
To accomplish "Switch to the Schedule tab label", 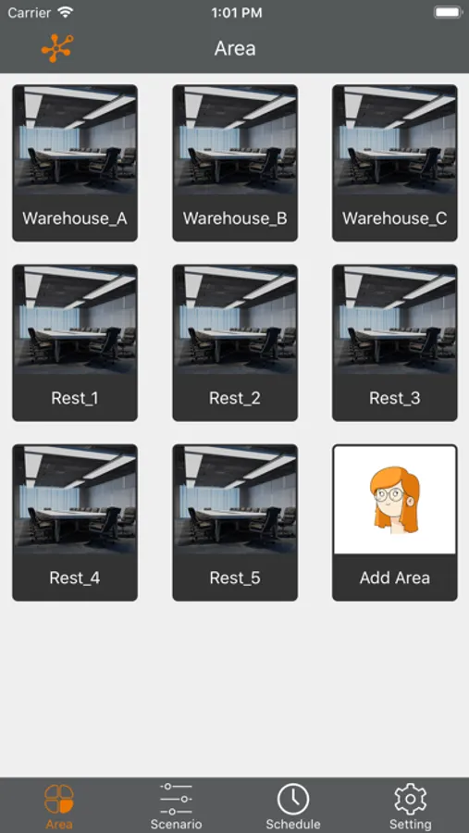I will coord(293,825).
